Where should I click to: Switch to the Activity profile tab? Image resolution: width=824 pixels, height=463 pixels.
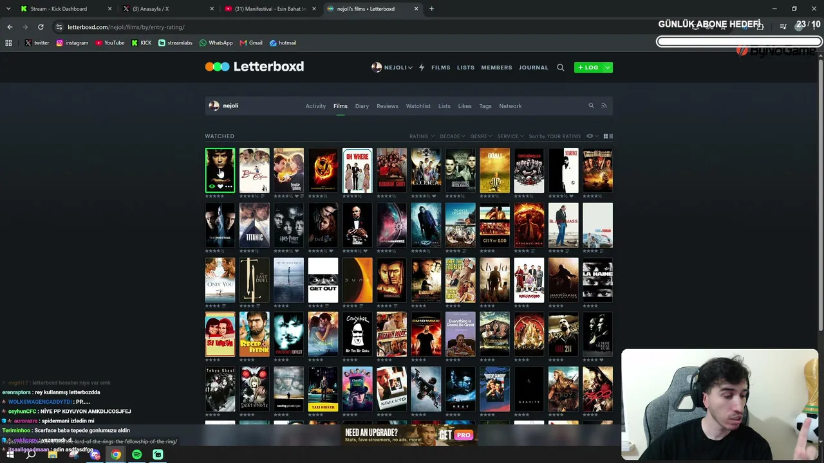[x=315, y=106]
